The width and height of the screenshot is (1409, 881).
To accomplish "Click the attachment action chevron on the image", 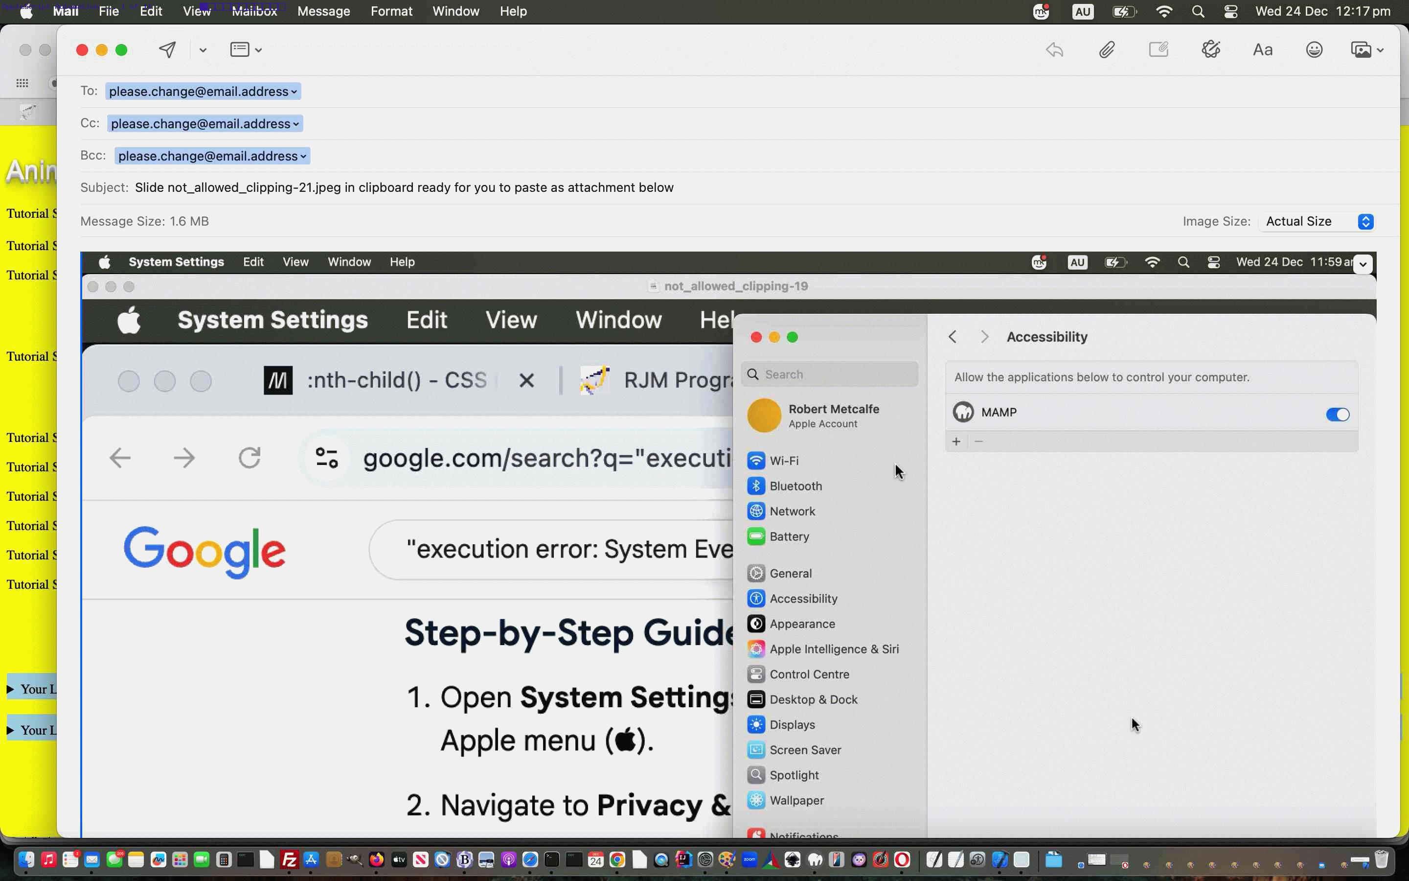I will (1363, 264).
